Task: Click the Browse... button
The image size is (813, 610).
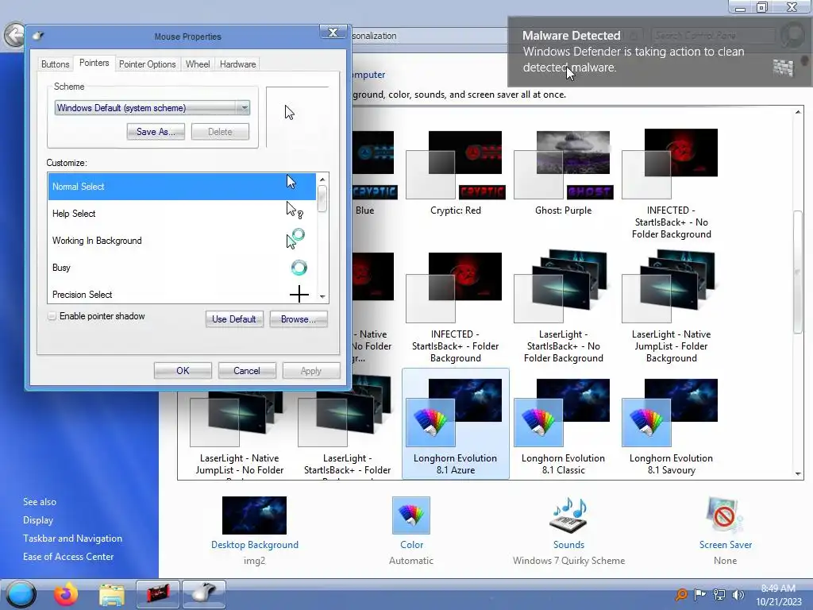Action: [x=299, y=319]
